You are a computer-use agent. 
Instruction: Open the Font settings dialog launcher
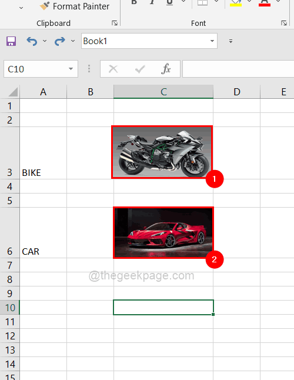[x=284, y=23]
